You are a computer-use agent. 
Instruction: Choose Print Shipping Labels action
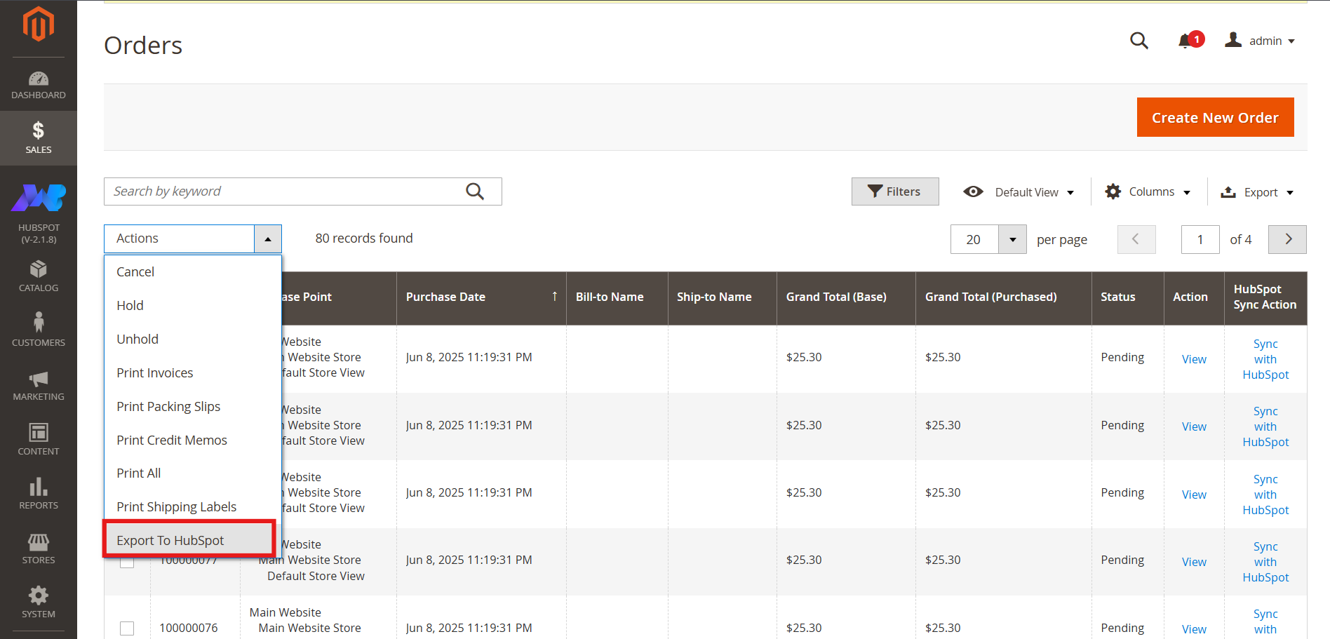click(193, 507)
